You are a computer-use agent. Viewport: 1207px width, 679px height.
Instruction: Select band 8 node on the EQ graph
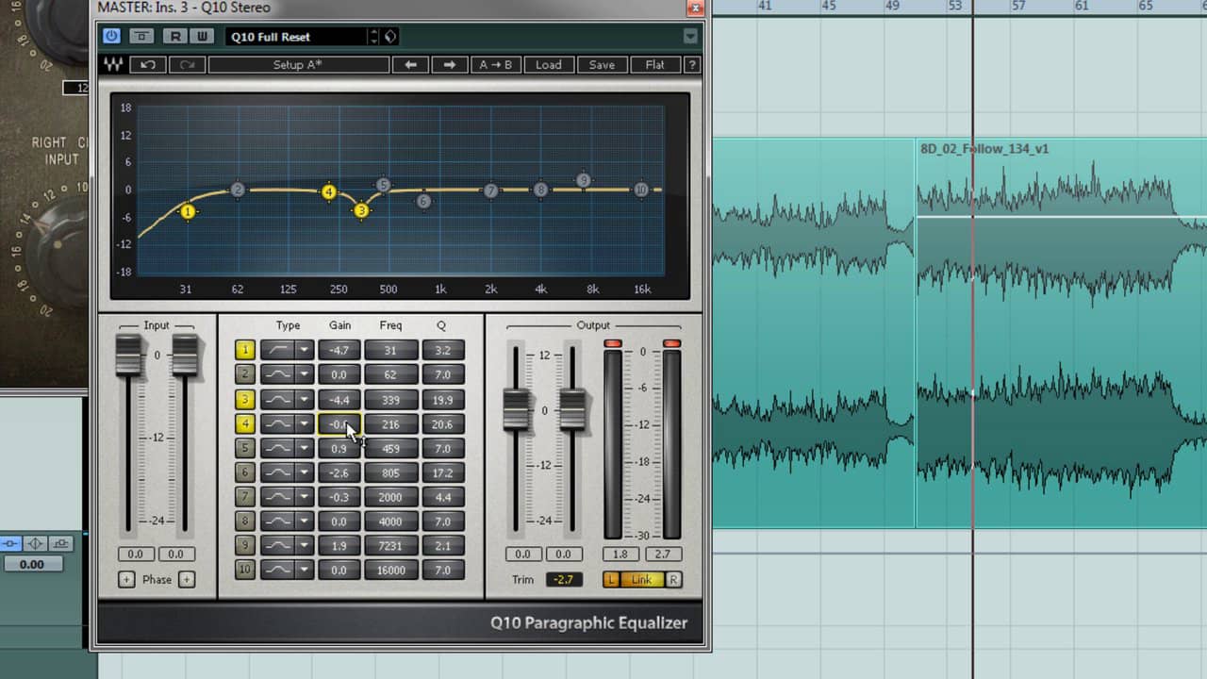tap(540, 190)
